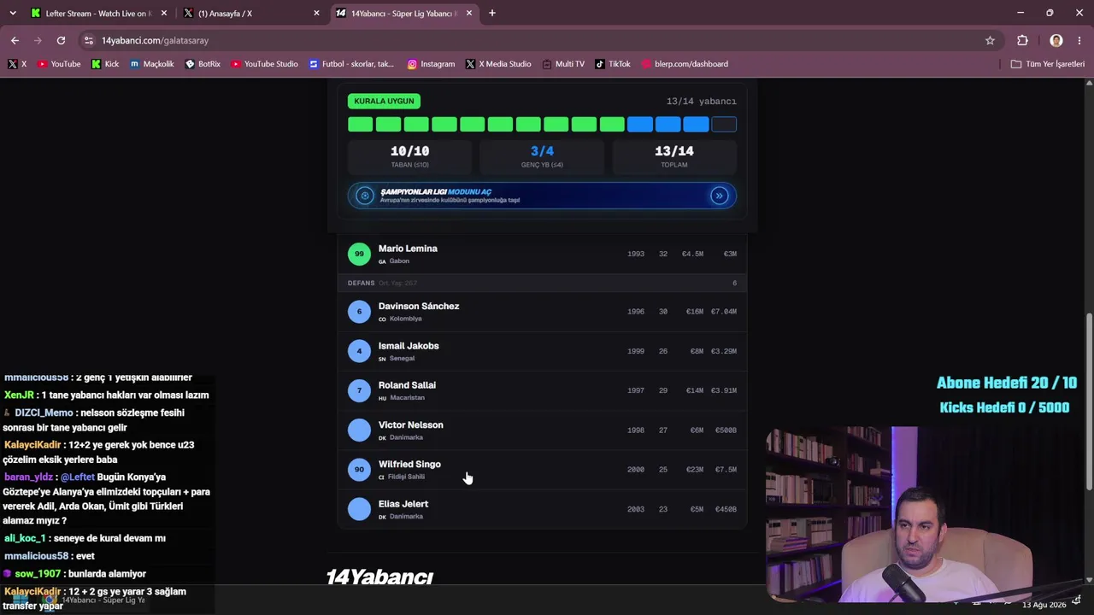Open the blerp.com/dashboard bookmark
Screen dimensions: 1094x615
click(x=685, y=64)
